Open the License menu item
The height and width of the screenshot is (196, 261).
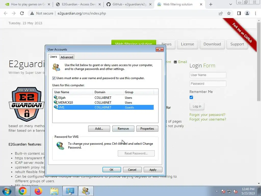pyautogui.click(x=187, y=44)
